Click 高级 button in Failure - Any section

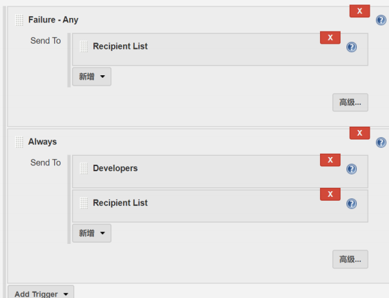point(350,102)
